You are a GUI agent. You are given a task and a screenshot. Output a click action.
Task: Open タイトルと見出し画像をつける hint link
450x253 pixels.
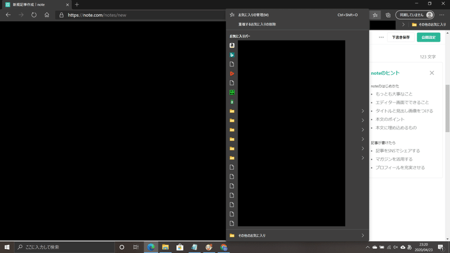pyautogui.click(x=404, y=111)
